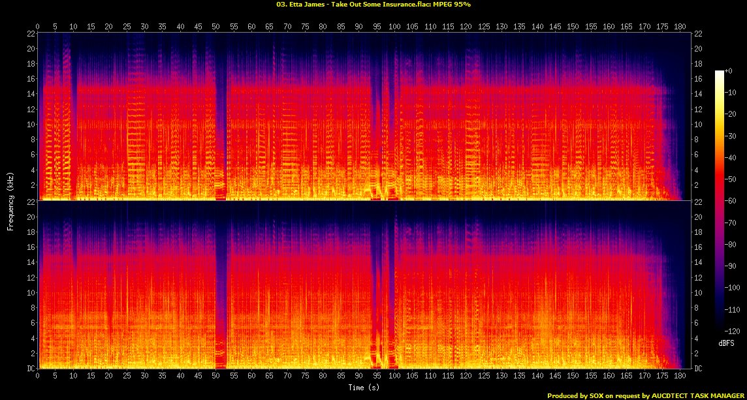Click the '-10' color scale label

730,93
